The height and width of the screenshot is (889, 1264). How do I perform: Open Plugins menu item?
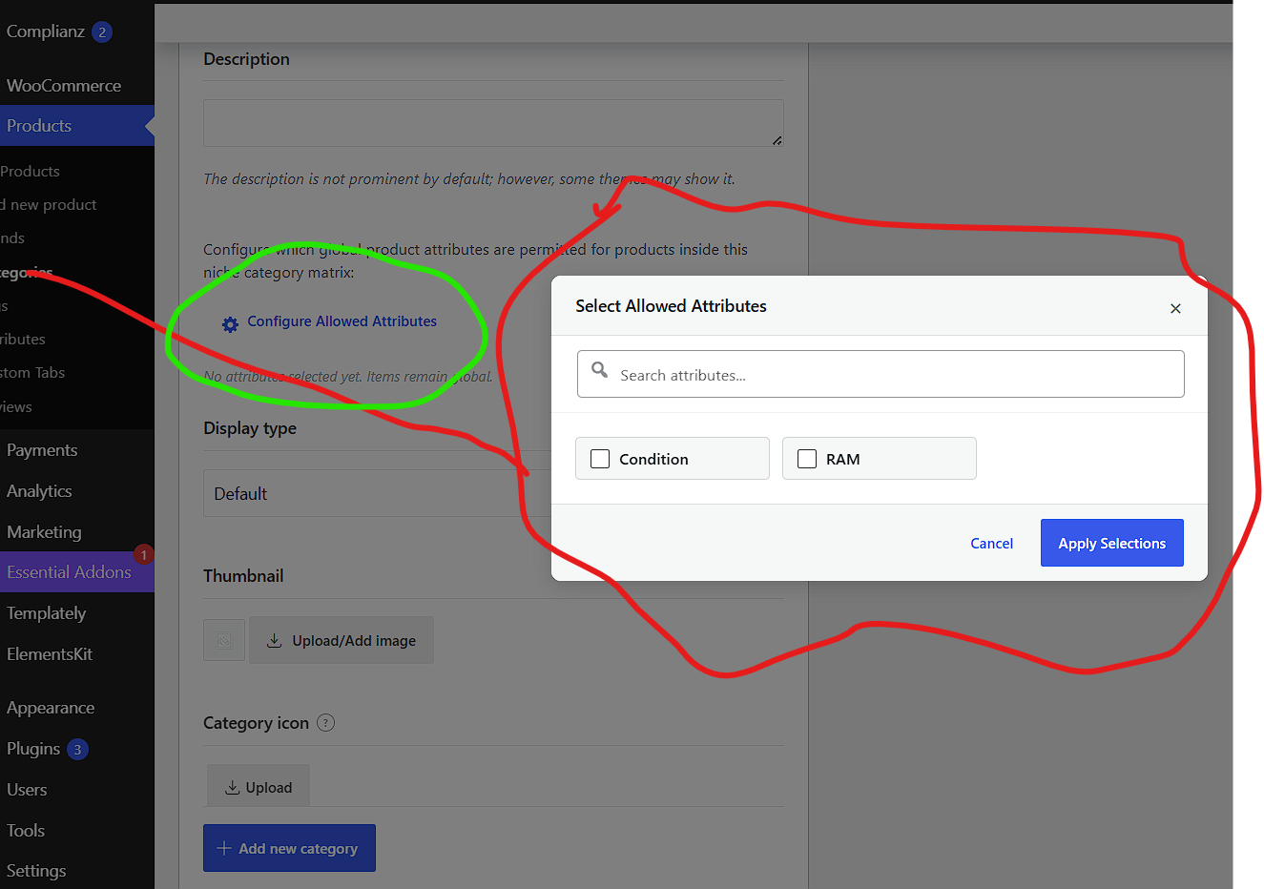pos(33,749)
